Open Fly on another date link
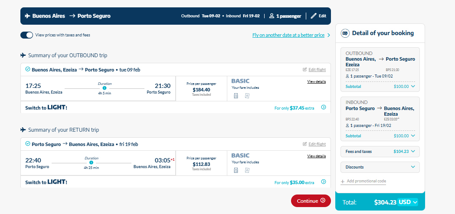455x214 pixels. [288, 35]
